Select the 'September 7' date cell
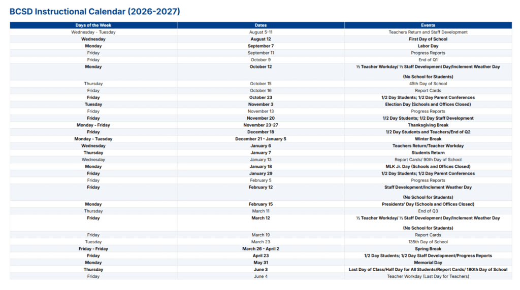Image resolution: width=520 pixels, height=290 pixels. pos(261,46)
